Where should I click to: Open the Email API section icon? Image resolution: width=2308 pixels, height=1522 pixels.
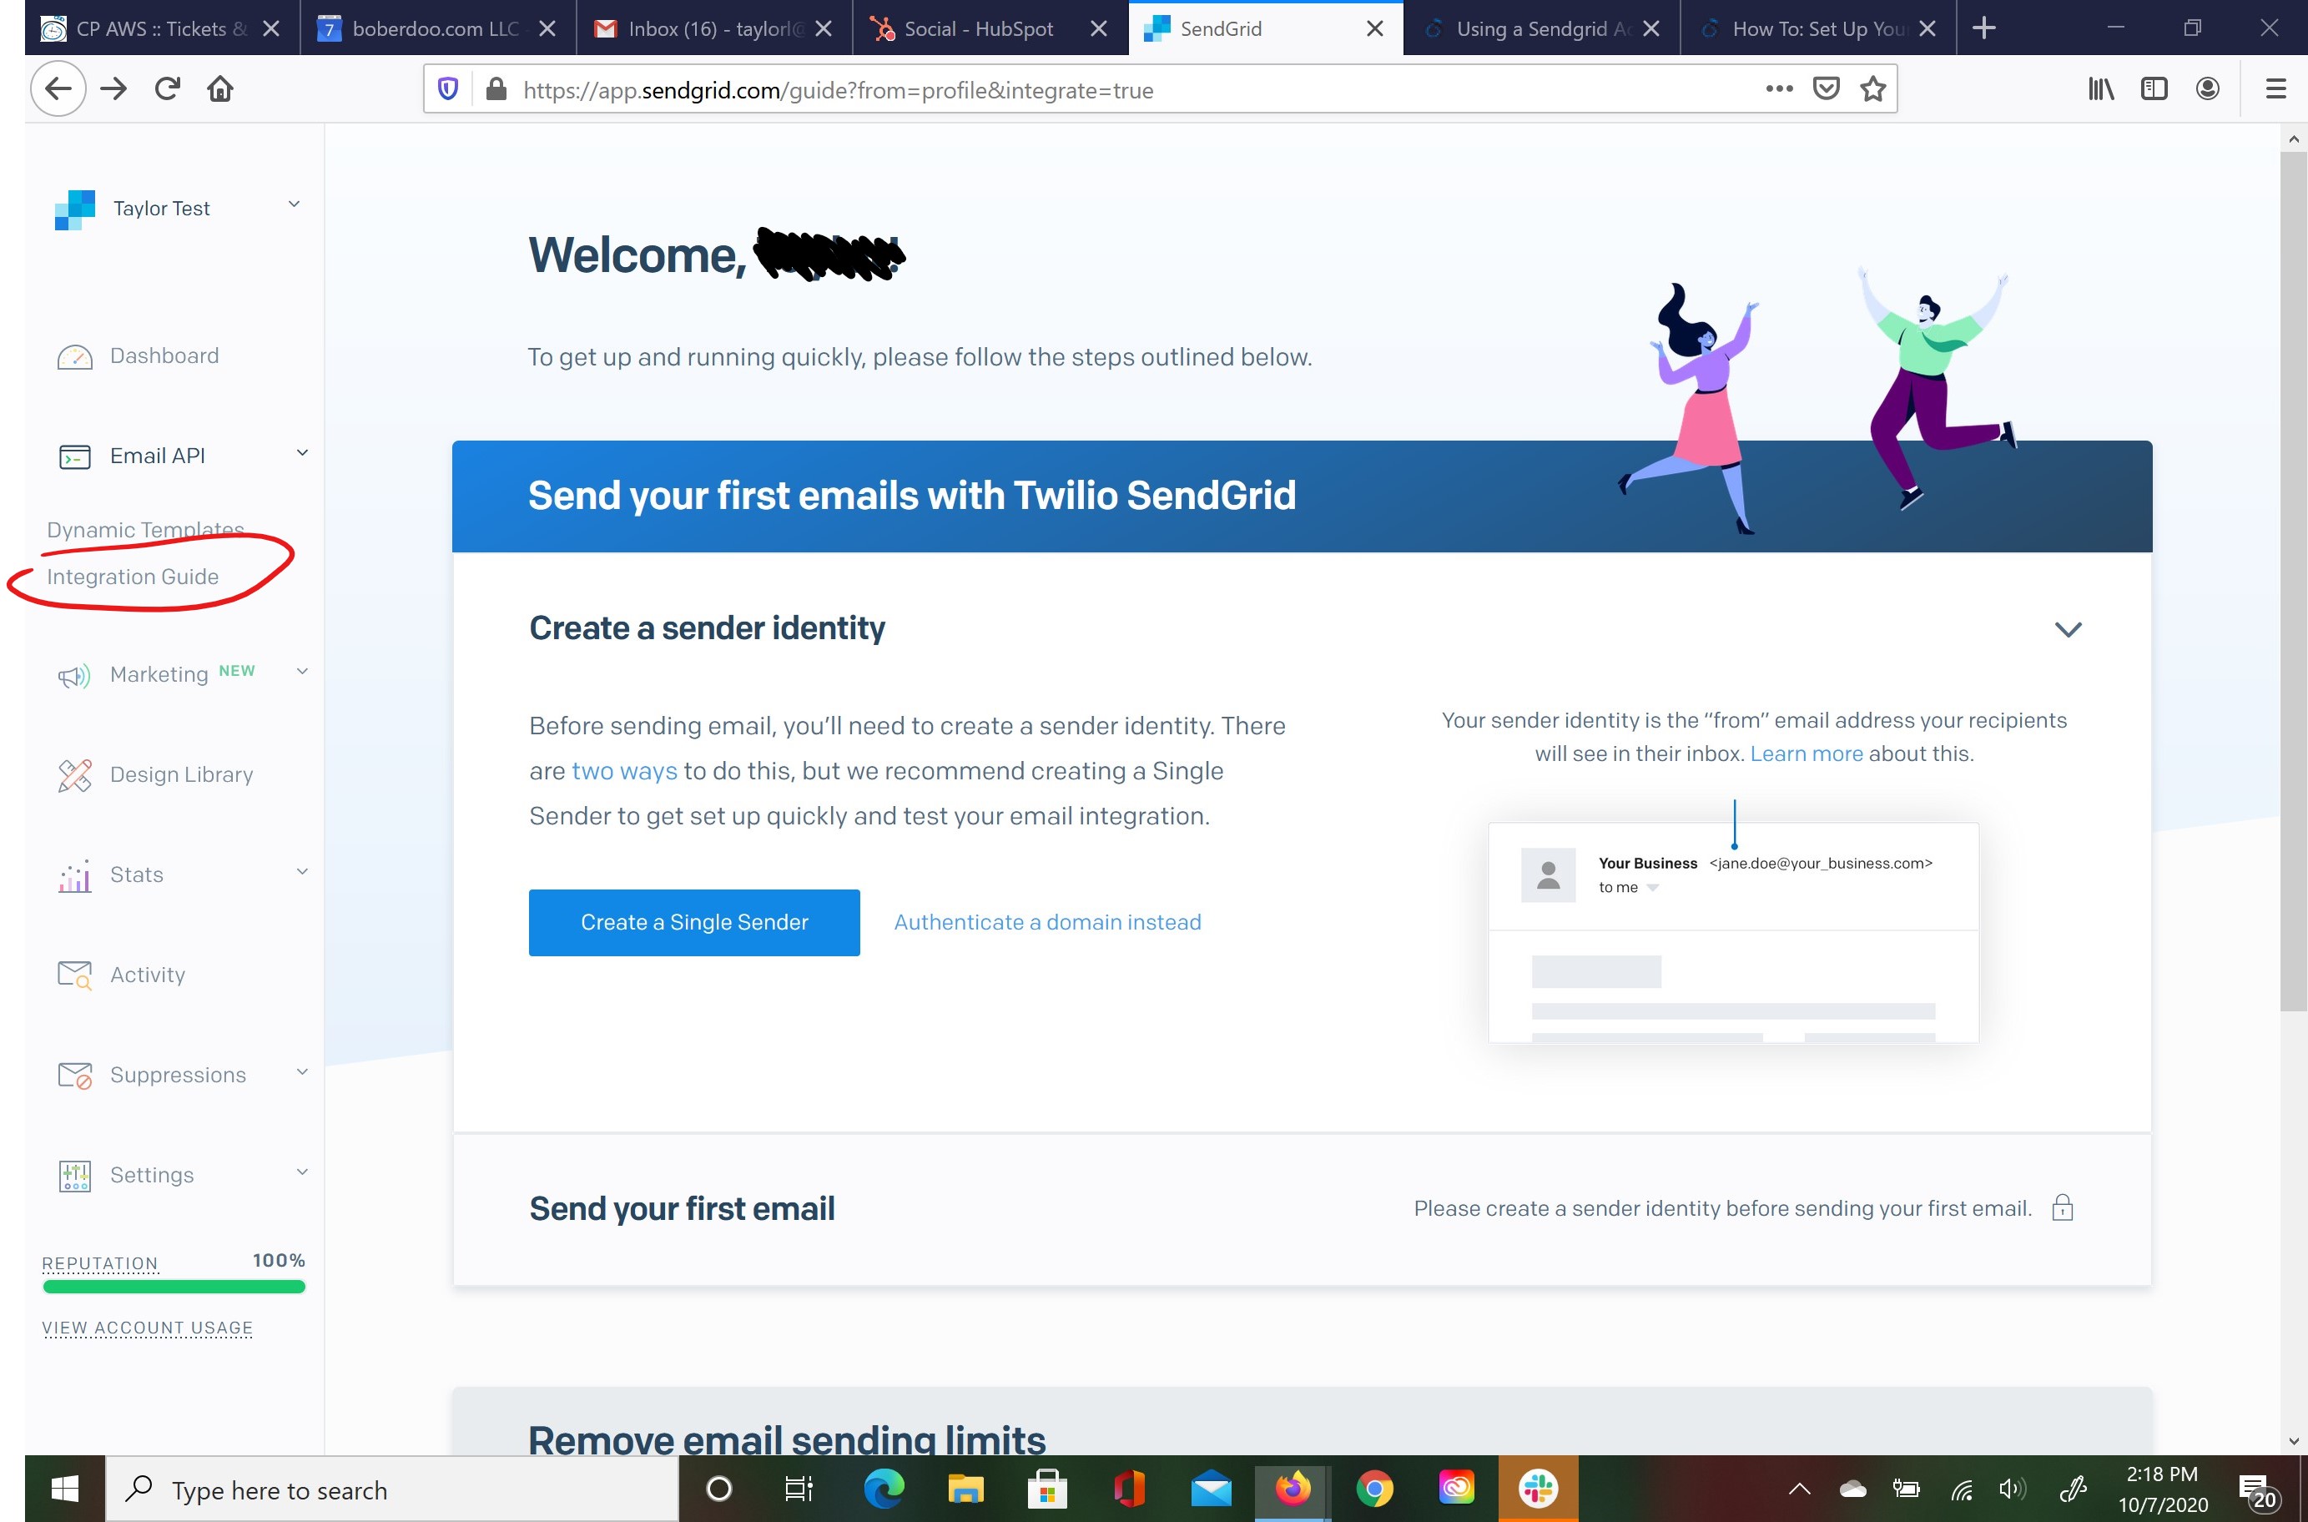pos(75,456)
